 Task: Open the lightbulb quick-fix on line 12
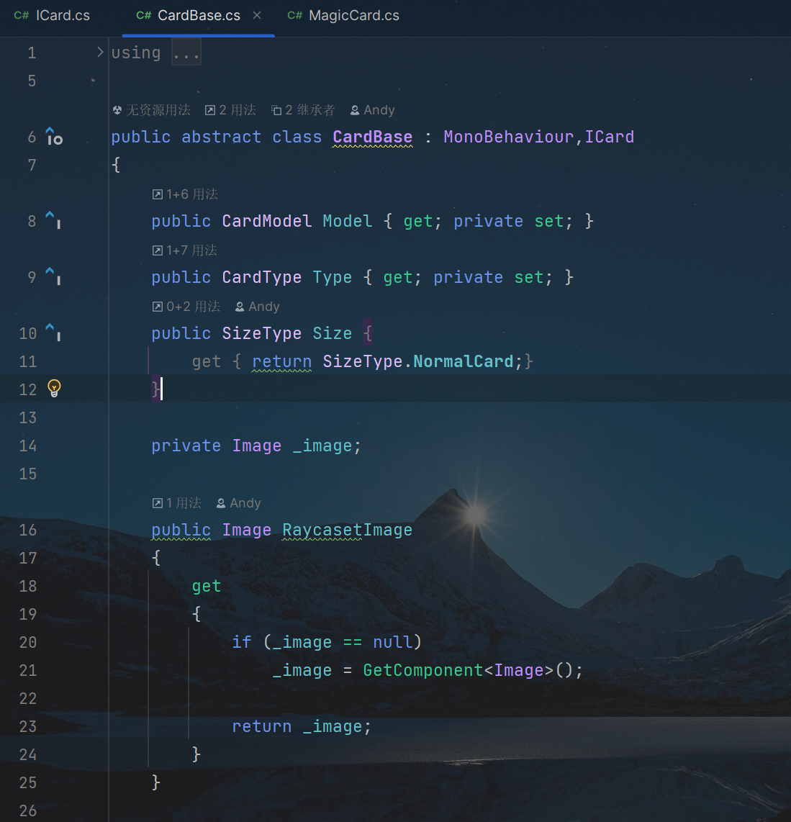[x=54, y=389]
